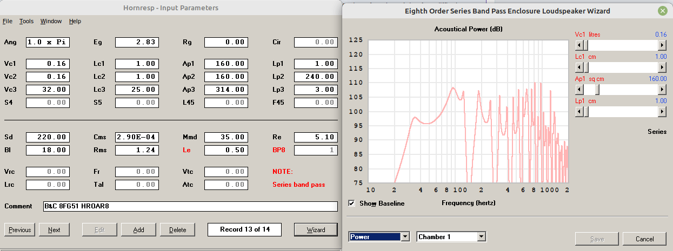
Task: Click the Record 13 of 14 indicator
Action: [245, 229]
